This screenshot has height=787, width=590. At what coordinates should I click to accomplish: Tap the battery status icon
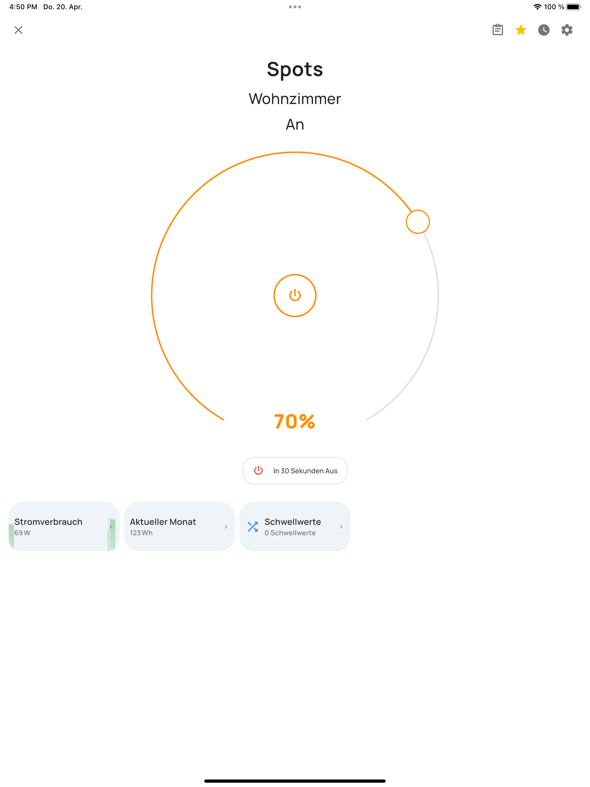click(573, 7)
